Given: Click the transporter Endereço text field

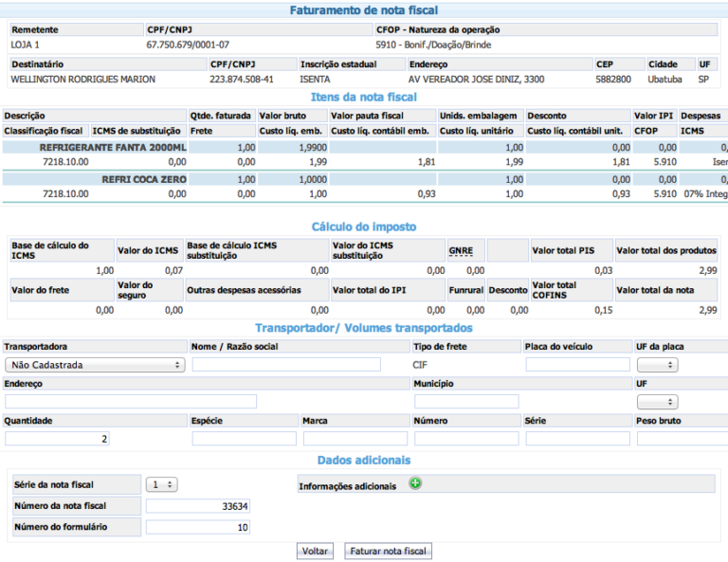Looking at the screenshot, I should (131, 402).
